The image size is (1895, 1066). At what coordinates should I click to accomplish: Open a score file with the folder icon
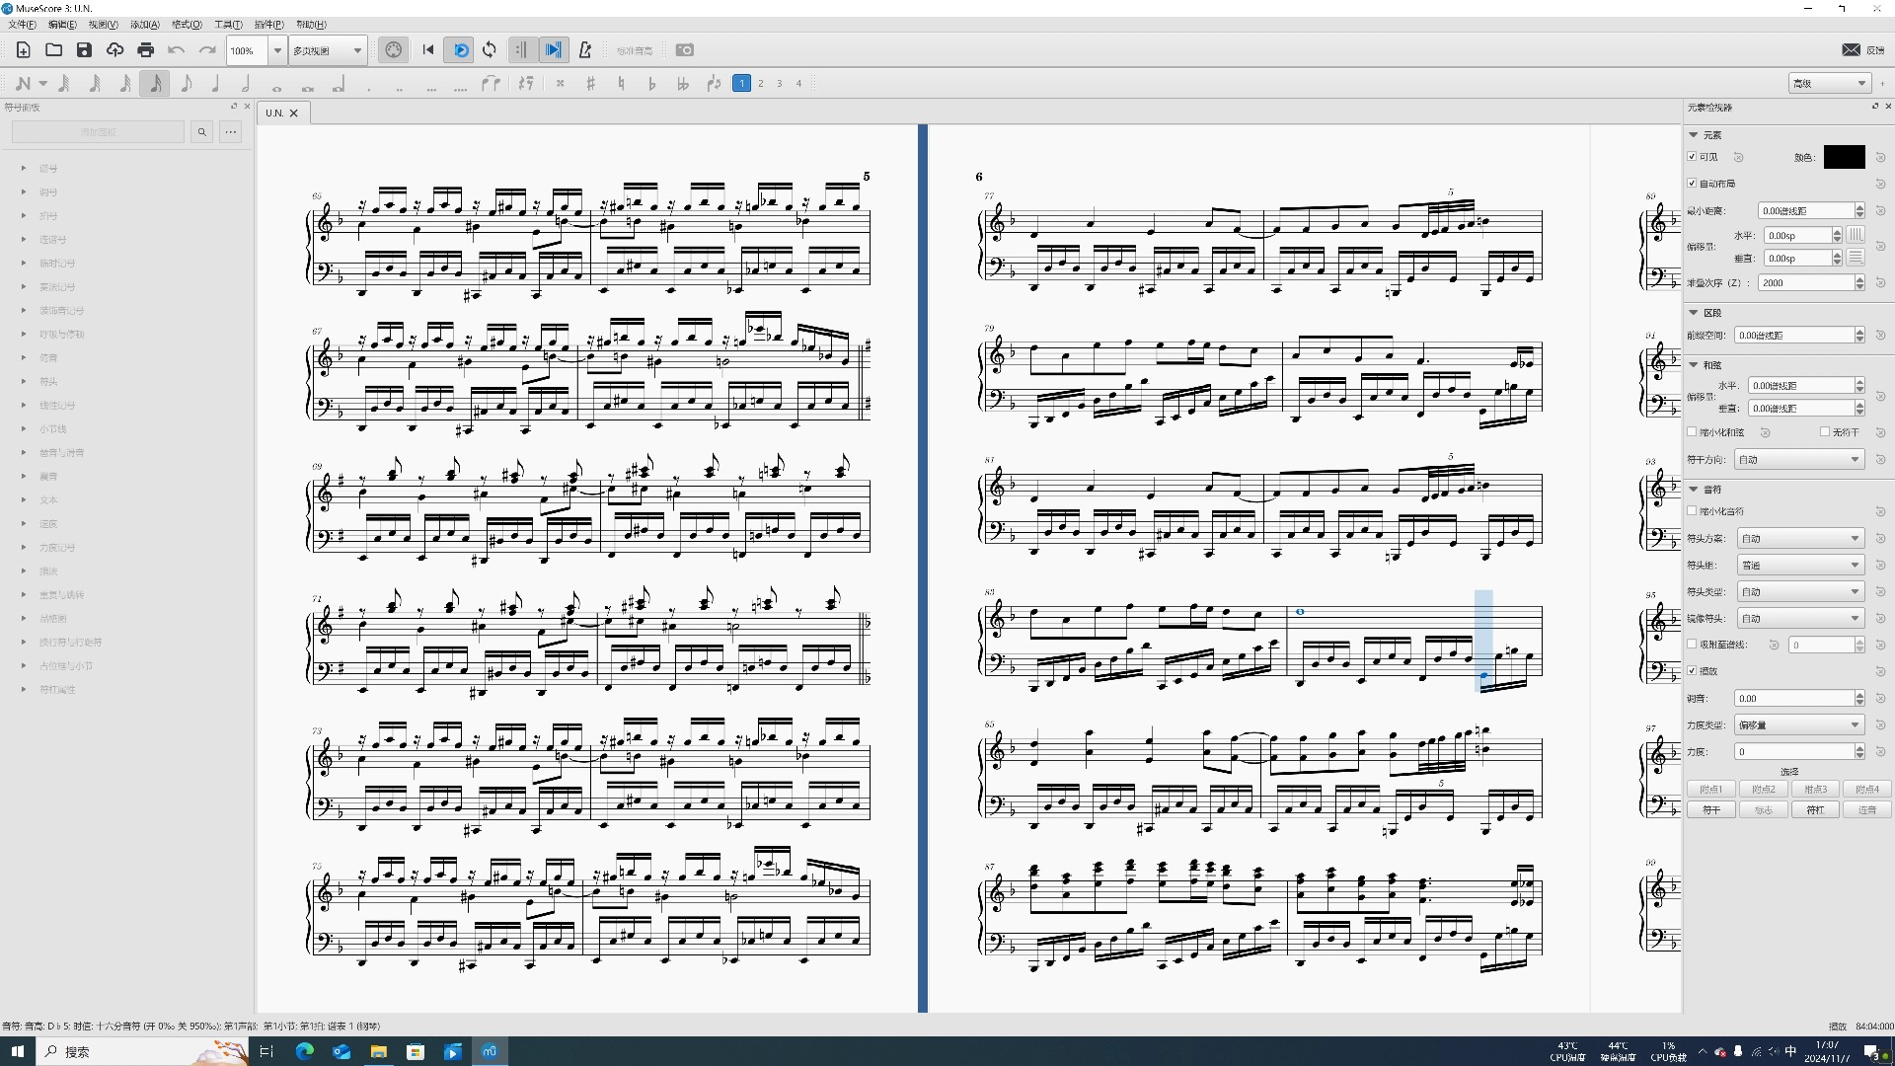pyautogui.click(x=53, y=50)
